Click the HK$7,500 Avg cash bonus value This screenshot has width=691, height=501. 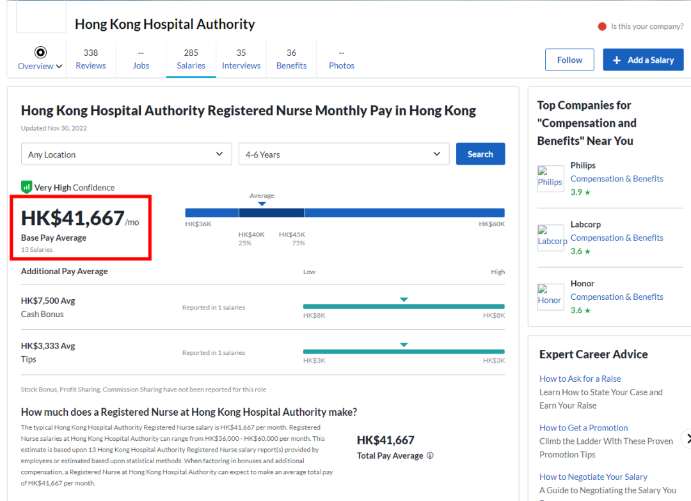coord(48,300)
